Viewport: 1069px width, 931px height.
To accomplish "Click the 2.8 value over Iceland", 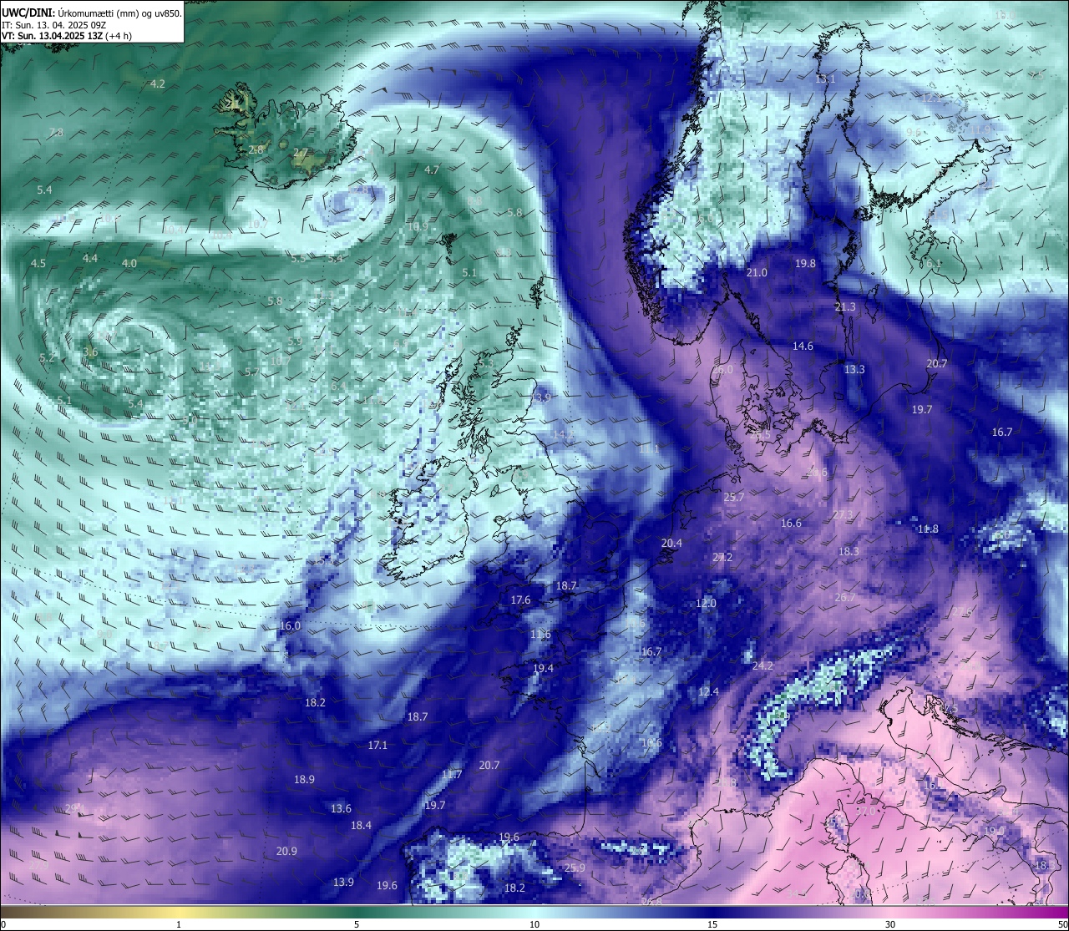I will click(256, 149).
